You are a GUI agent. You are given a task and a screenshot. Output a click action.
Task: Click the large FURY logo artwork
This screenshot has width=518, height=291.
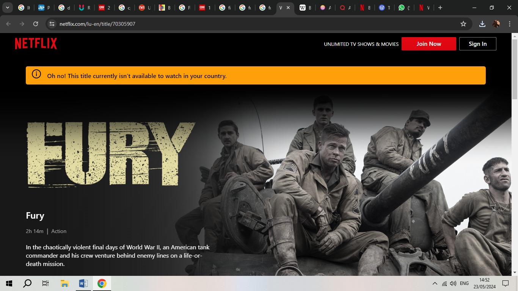[111, 154]
